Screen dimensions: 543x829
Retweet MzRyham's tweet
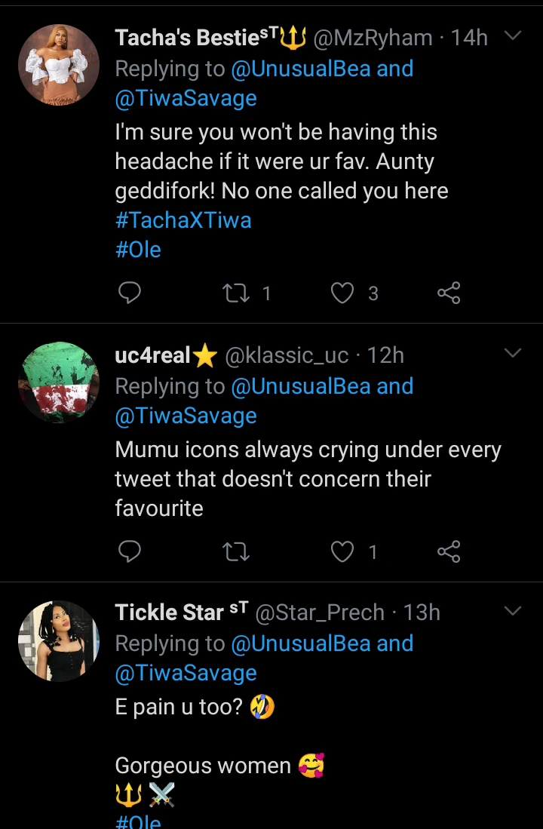tap(238, 293)
